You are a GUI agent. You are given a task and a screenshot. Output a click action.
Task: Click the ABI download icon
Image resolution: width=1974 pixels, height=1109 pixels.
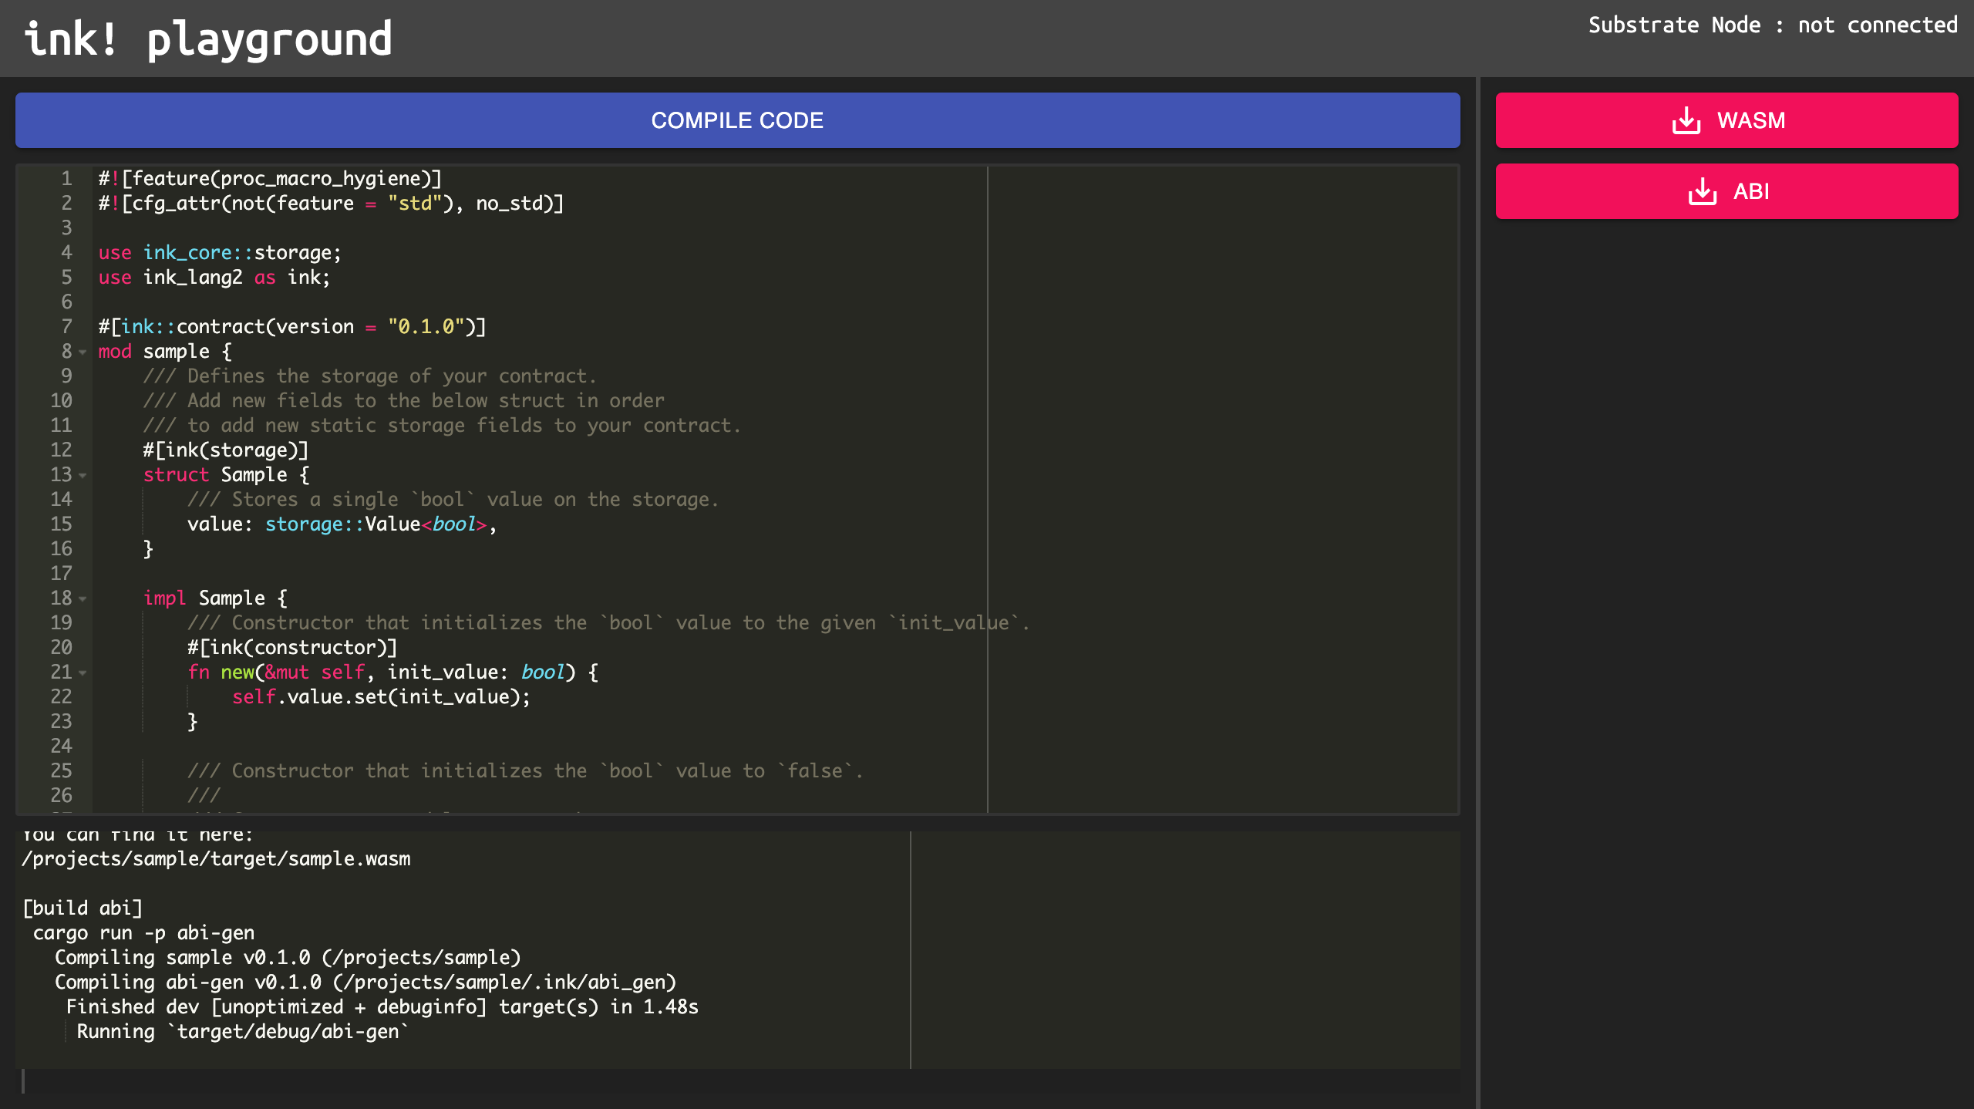[1702, 191]
